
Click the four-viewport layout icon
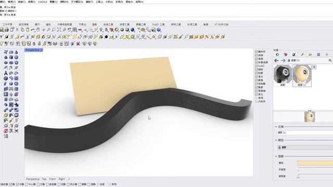tap(75, 30)
